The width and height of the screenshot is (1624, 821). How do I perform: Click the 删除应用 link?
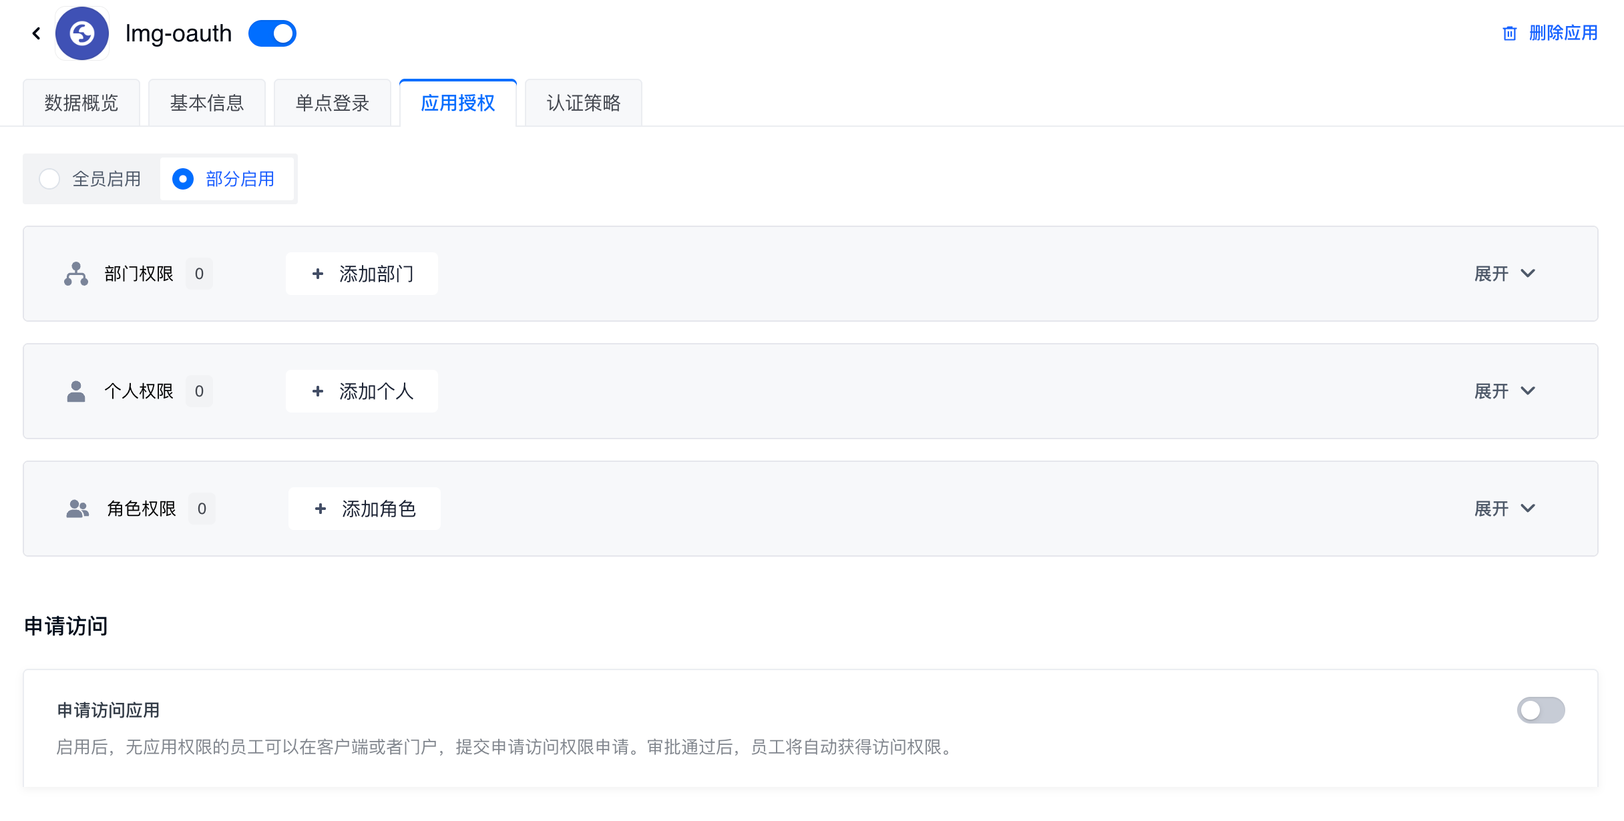tap(1563, 33)
